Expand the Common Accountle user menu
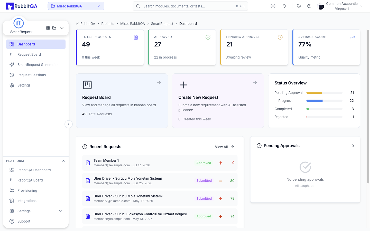 click(x=340, y=6)
